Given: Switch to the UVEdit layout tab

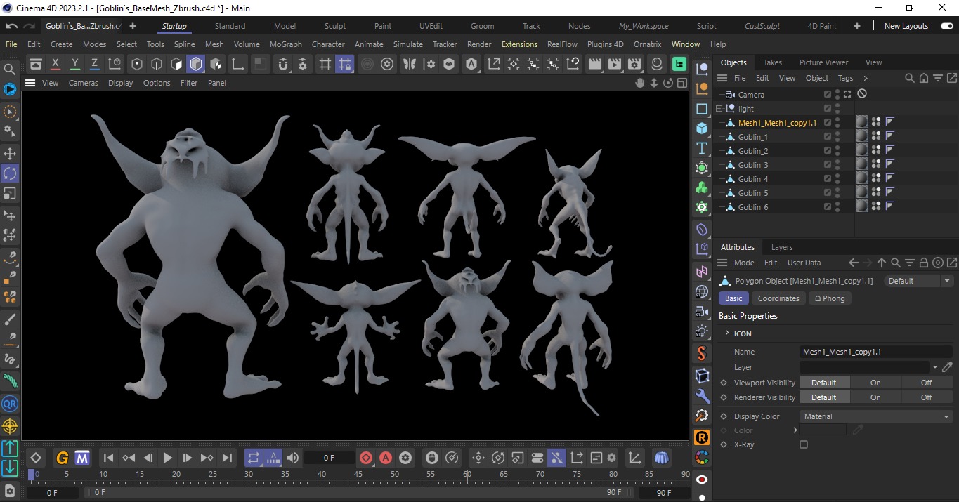Looking at the screenshot, I should point(431,26).
